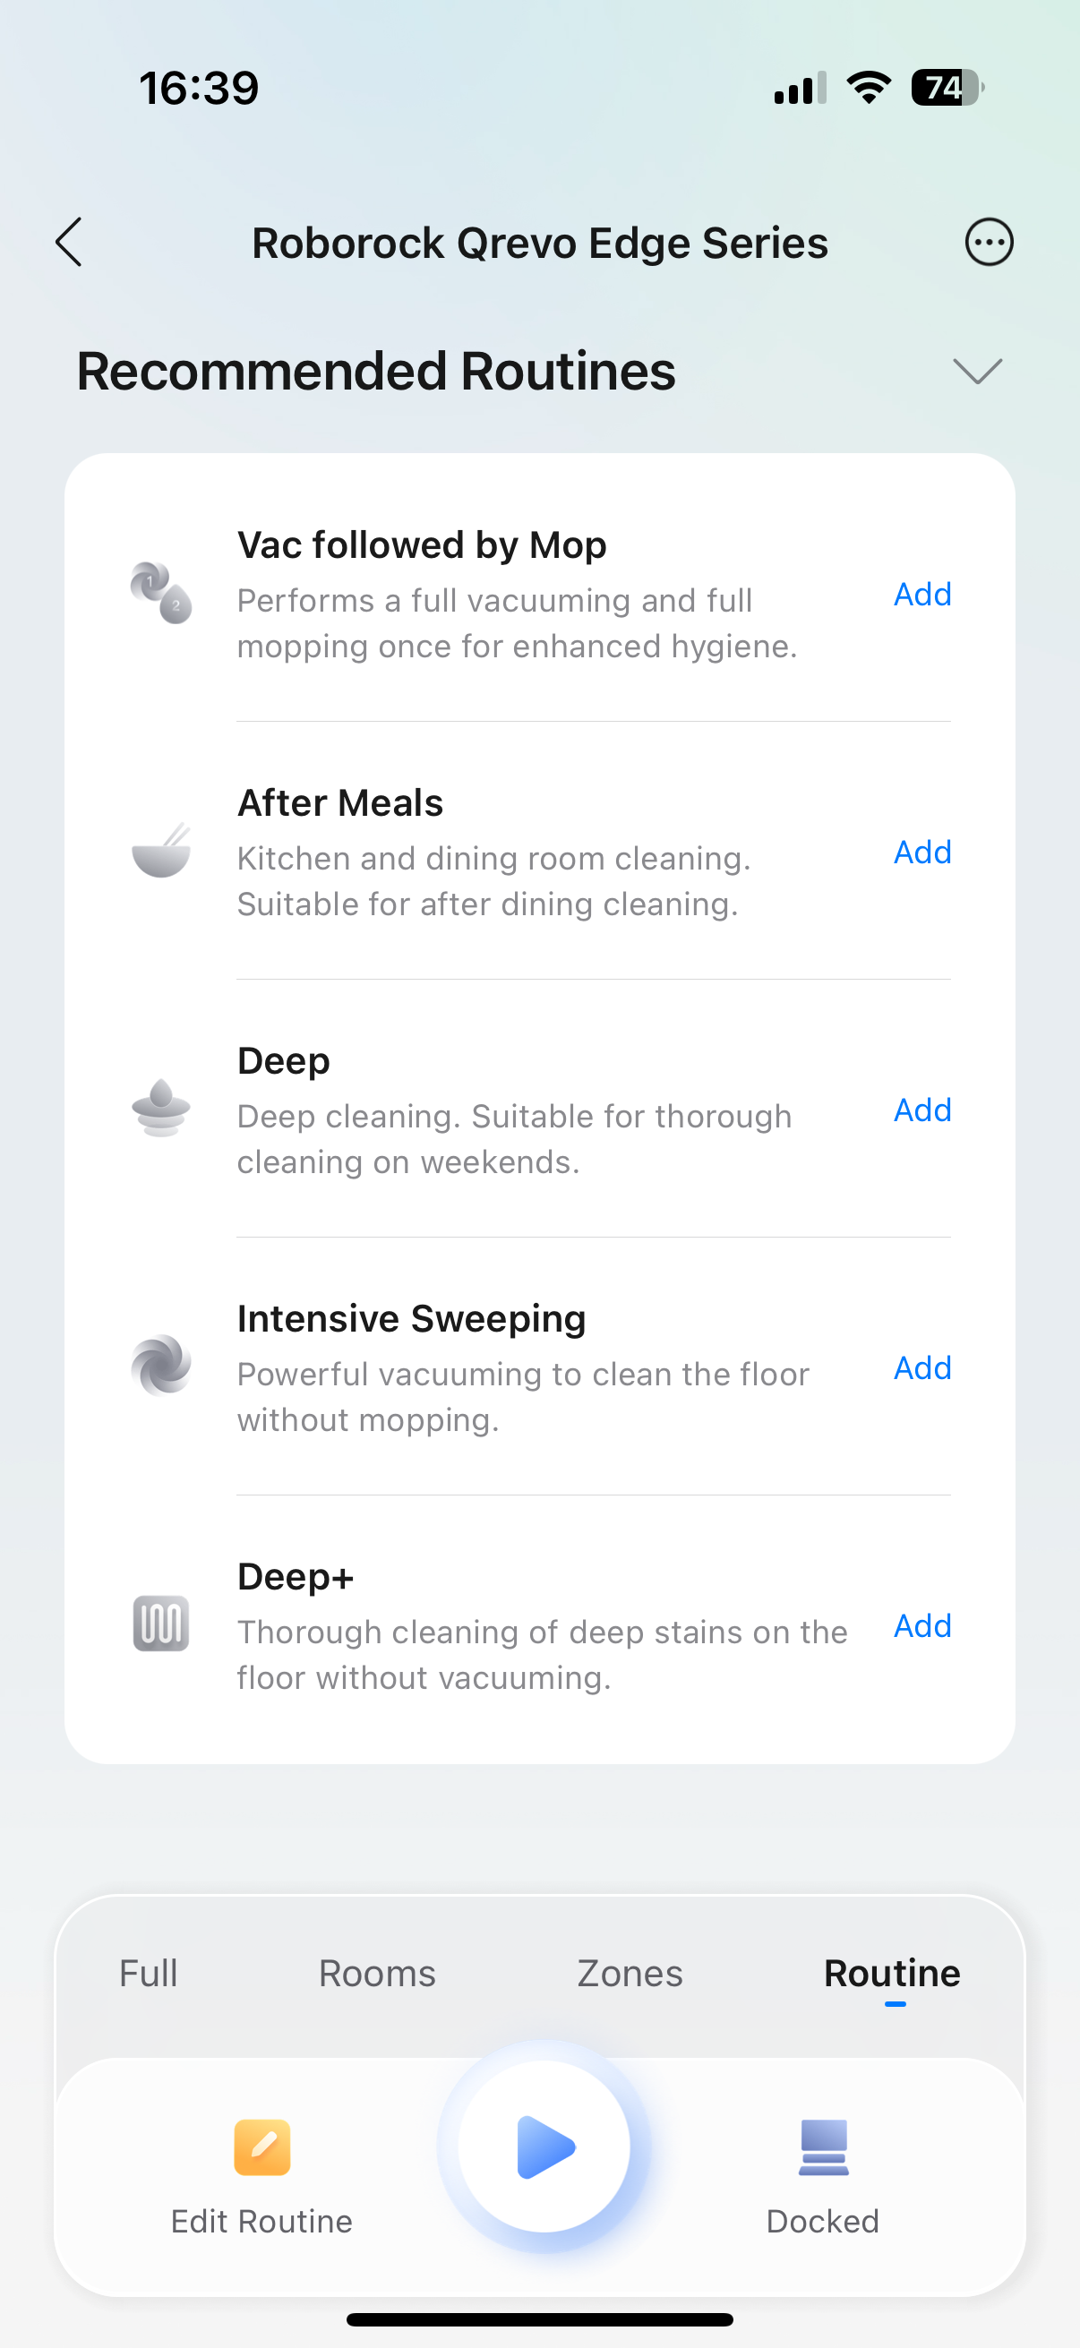Add the After Meals routine
Image resolution: width=1080 pixels, height=2348 pixels.
922,853
